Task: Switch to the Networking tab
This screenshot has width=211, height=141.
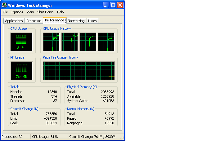Action: 76,21
